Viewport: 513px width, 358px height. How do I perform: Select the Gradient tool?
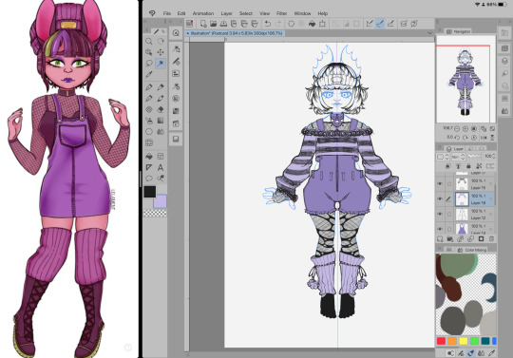point(161,121)
